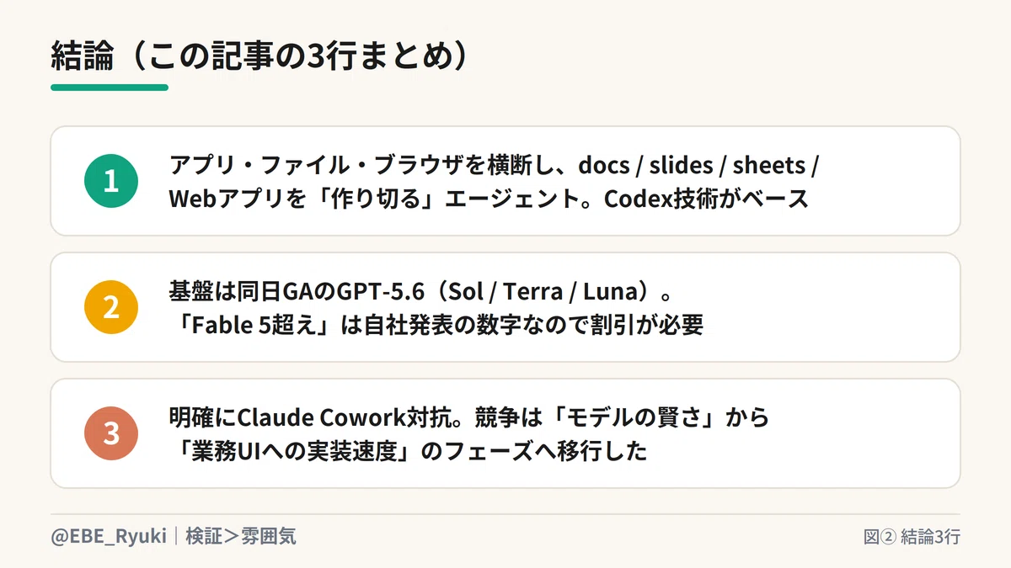
Task: Click the phrase 「Fable 5超え」
Action: pyautogui.click(x=254, y=325)
